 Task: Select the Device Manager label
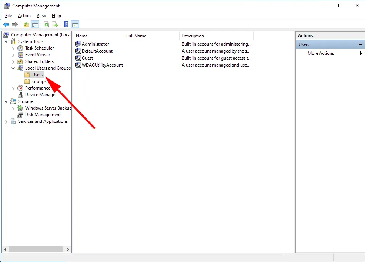(x=41, y=95)
